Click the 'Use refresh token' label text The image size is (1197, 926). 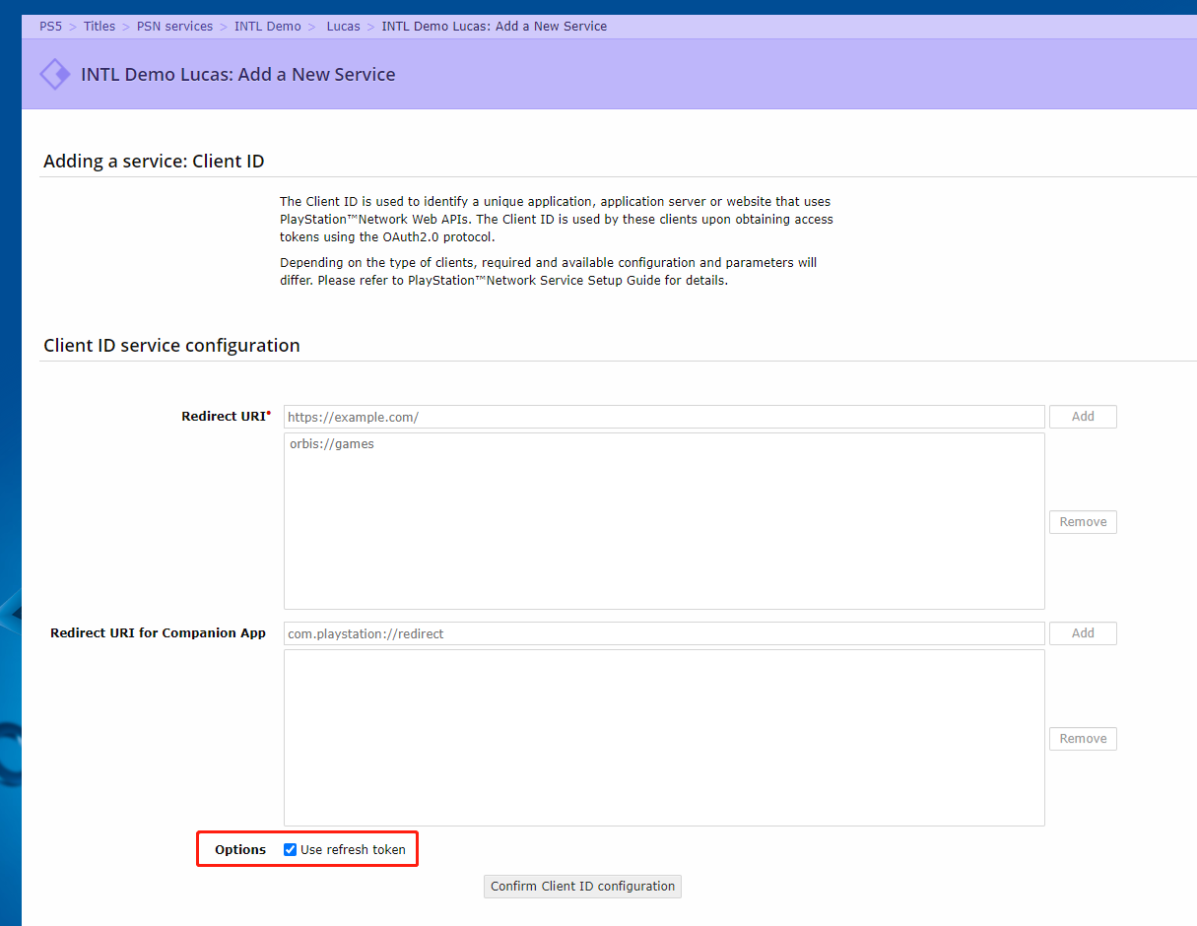click(353, 849)
